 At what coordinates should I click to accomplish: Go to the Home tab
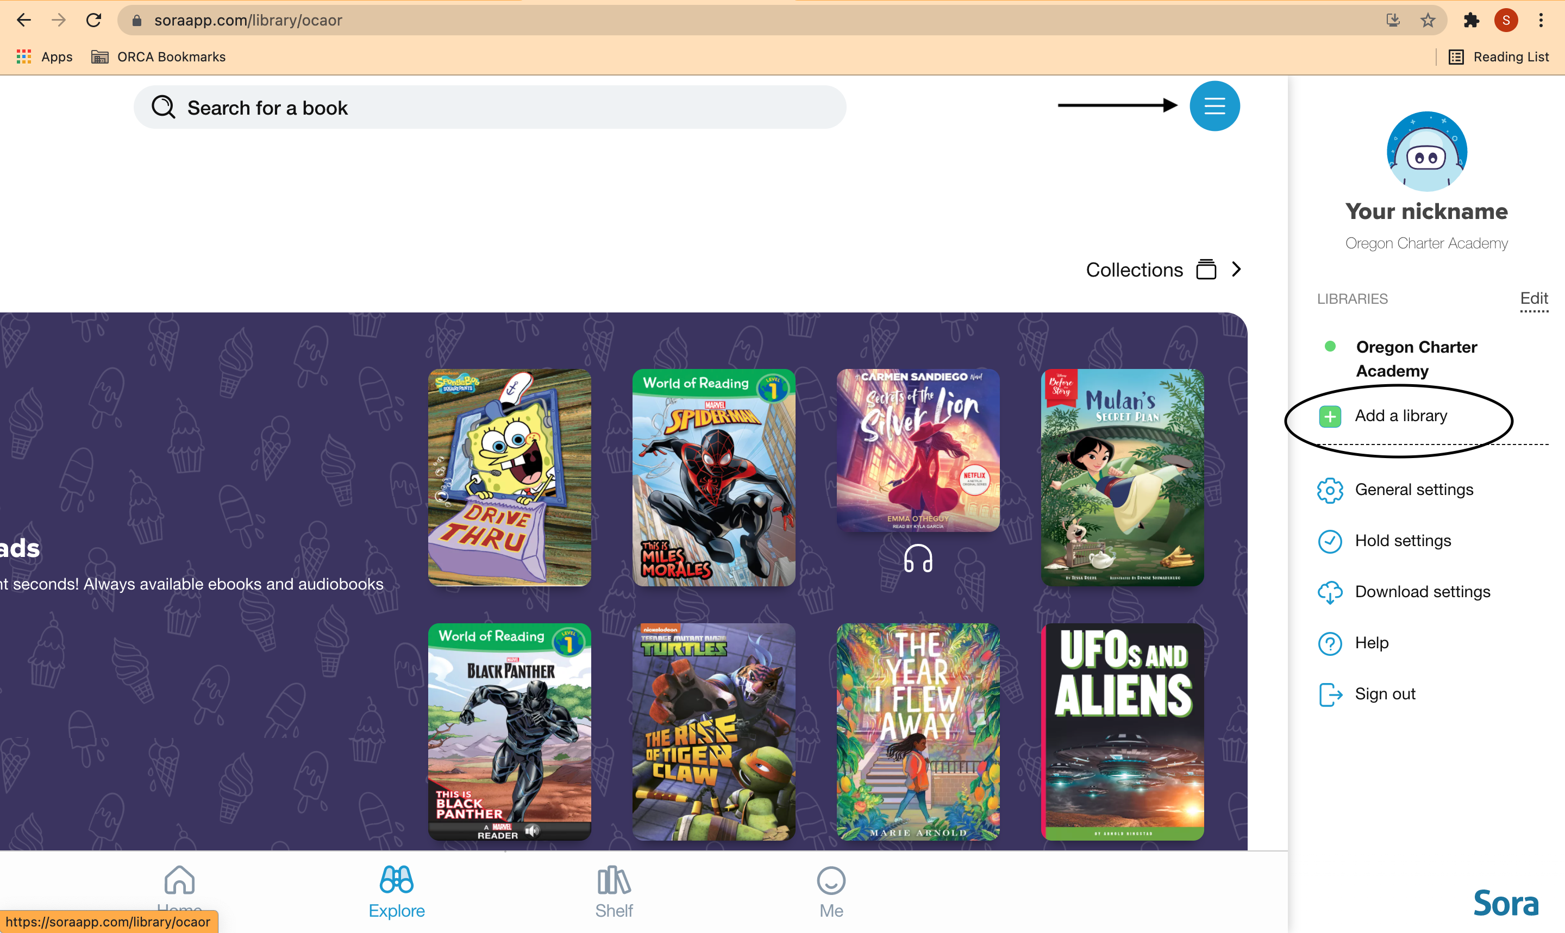point(180,892)
